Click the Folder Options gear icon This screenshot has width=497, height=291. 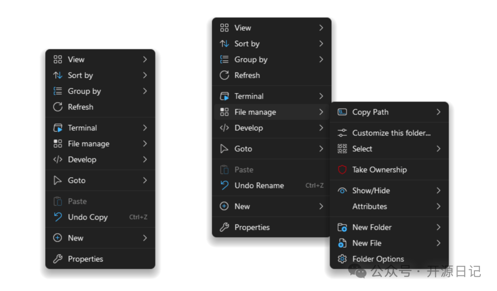tap(342, 259)
